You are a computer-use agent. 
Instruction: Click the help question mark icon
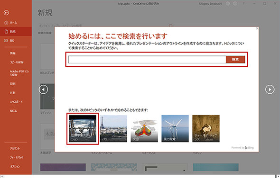[x=243, y=3]
